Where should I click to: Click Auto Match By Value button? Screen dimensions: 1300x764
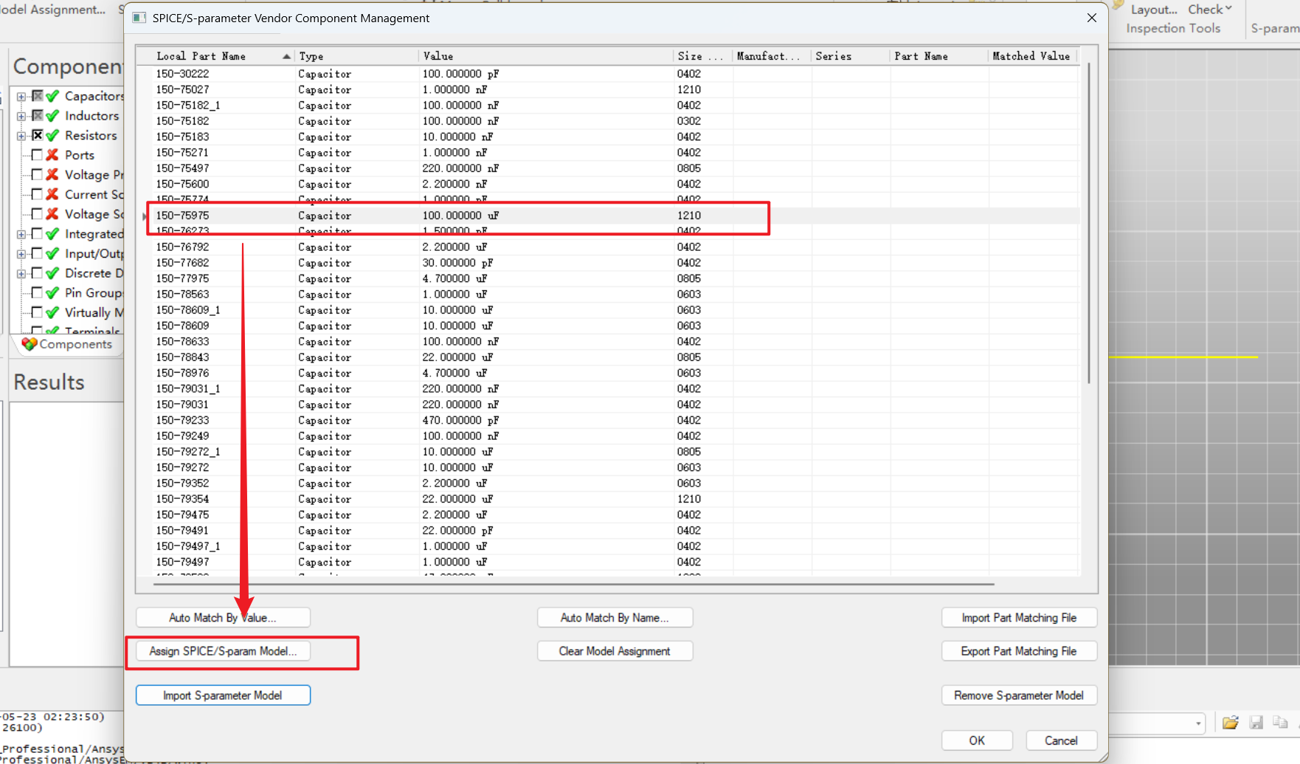click(x=223, y=618)
